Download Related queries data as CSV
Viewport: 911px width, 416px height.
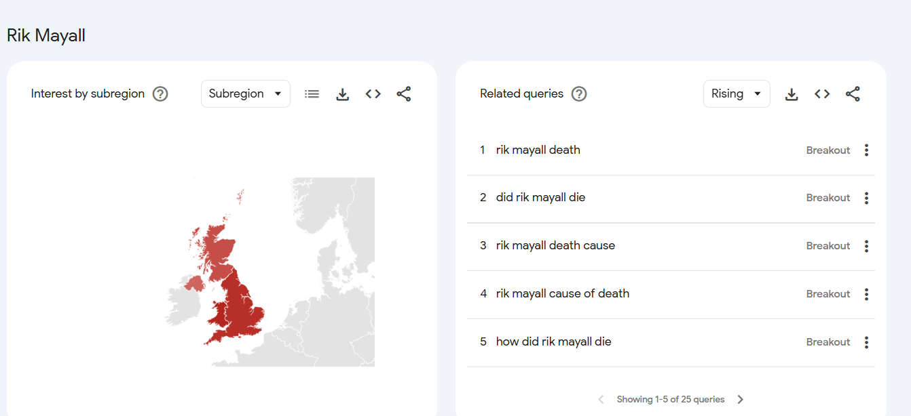(x=792, y=94)
